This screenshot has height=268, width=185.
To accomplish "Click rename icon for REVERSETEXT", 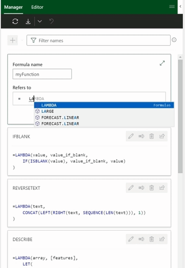I will point(141,188).
